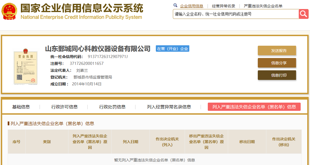Click the 暂无列入严重违法失信企业名单 empty notice
Image resolution: width=310 pixels, height=165 pixels.
click(x=155, y=160)
